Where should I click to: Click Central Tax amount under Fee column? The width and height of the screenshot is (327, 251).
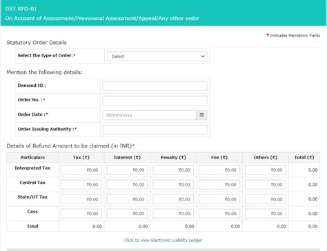click(219, 185)
